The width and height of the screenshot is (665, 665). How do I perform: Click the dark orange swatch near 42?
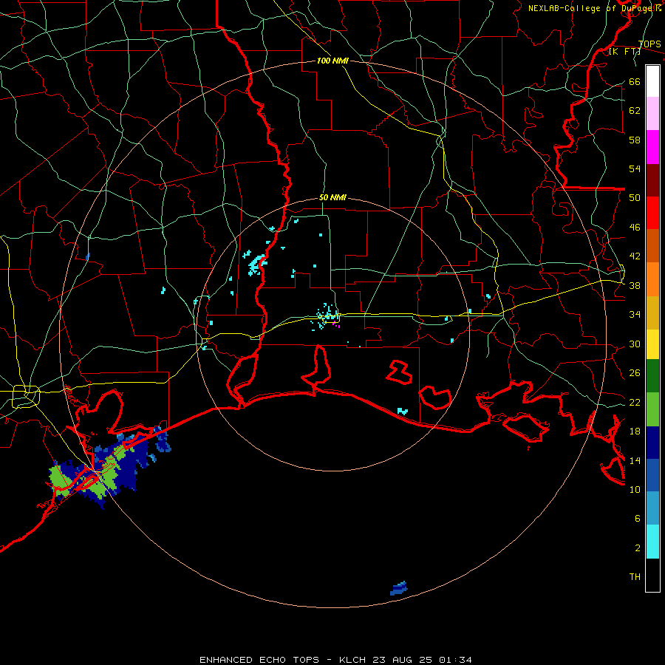pyautogui.click(x=652, y=245)
